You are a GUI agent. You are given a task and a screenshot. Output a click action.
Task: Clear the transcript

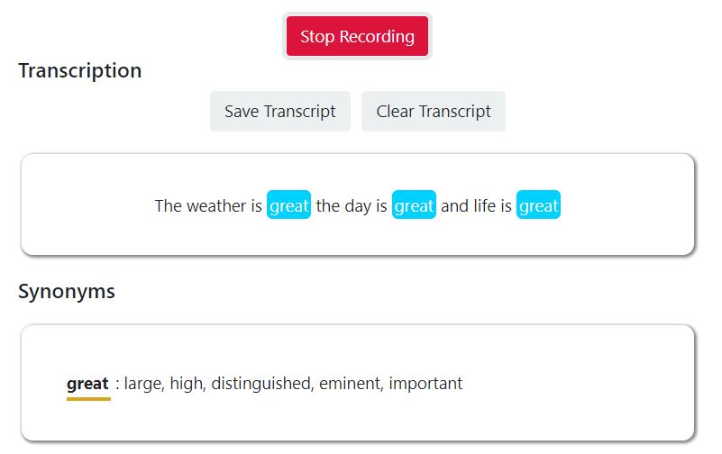click(x=434, y=112)
